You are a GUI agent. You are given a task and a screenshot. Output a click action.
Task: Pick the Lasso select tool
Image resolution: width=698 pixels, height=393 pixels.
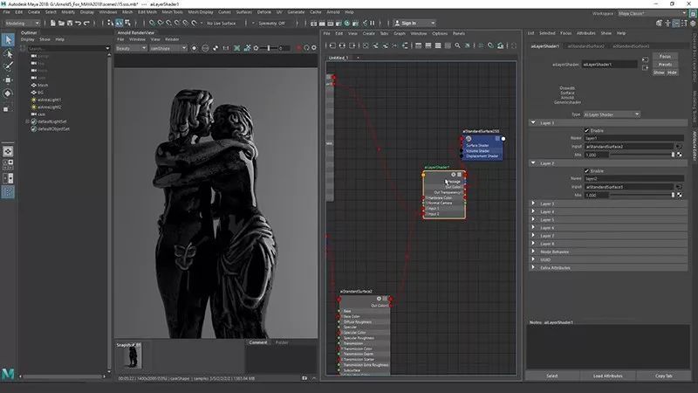click(9, 53)
